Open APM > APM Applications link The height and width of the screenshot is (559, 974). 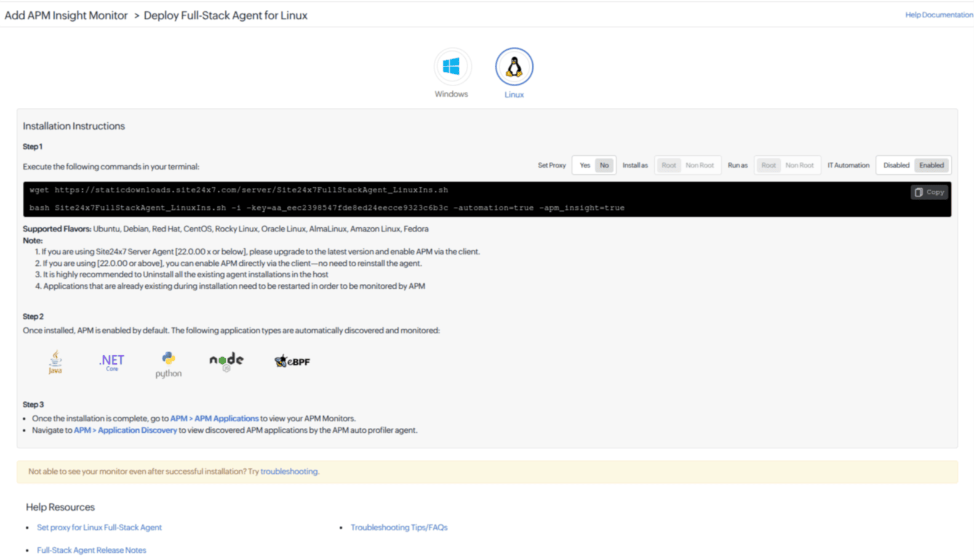(x=214, y=419)
